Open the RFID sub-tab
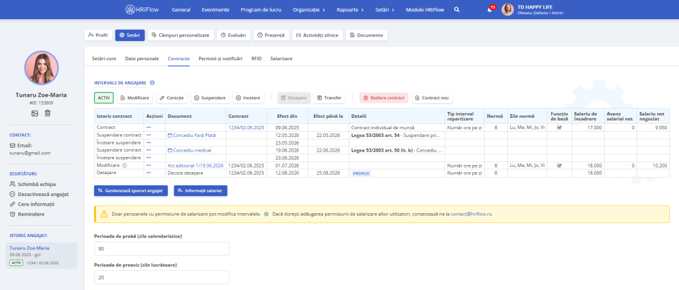The image size is (679, 290). [257, 58]
